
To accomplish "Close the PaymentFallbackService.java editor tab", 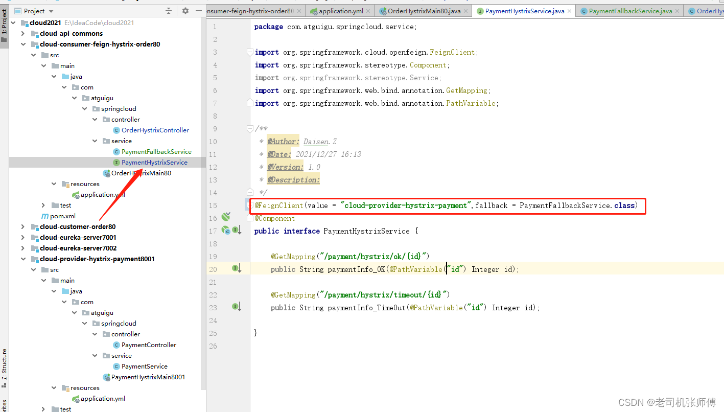I will click(678, 11).
